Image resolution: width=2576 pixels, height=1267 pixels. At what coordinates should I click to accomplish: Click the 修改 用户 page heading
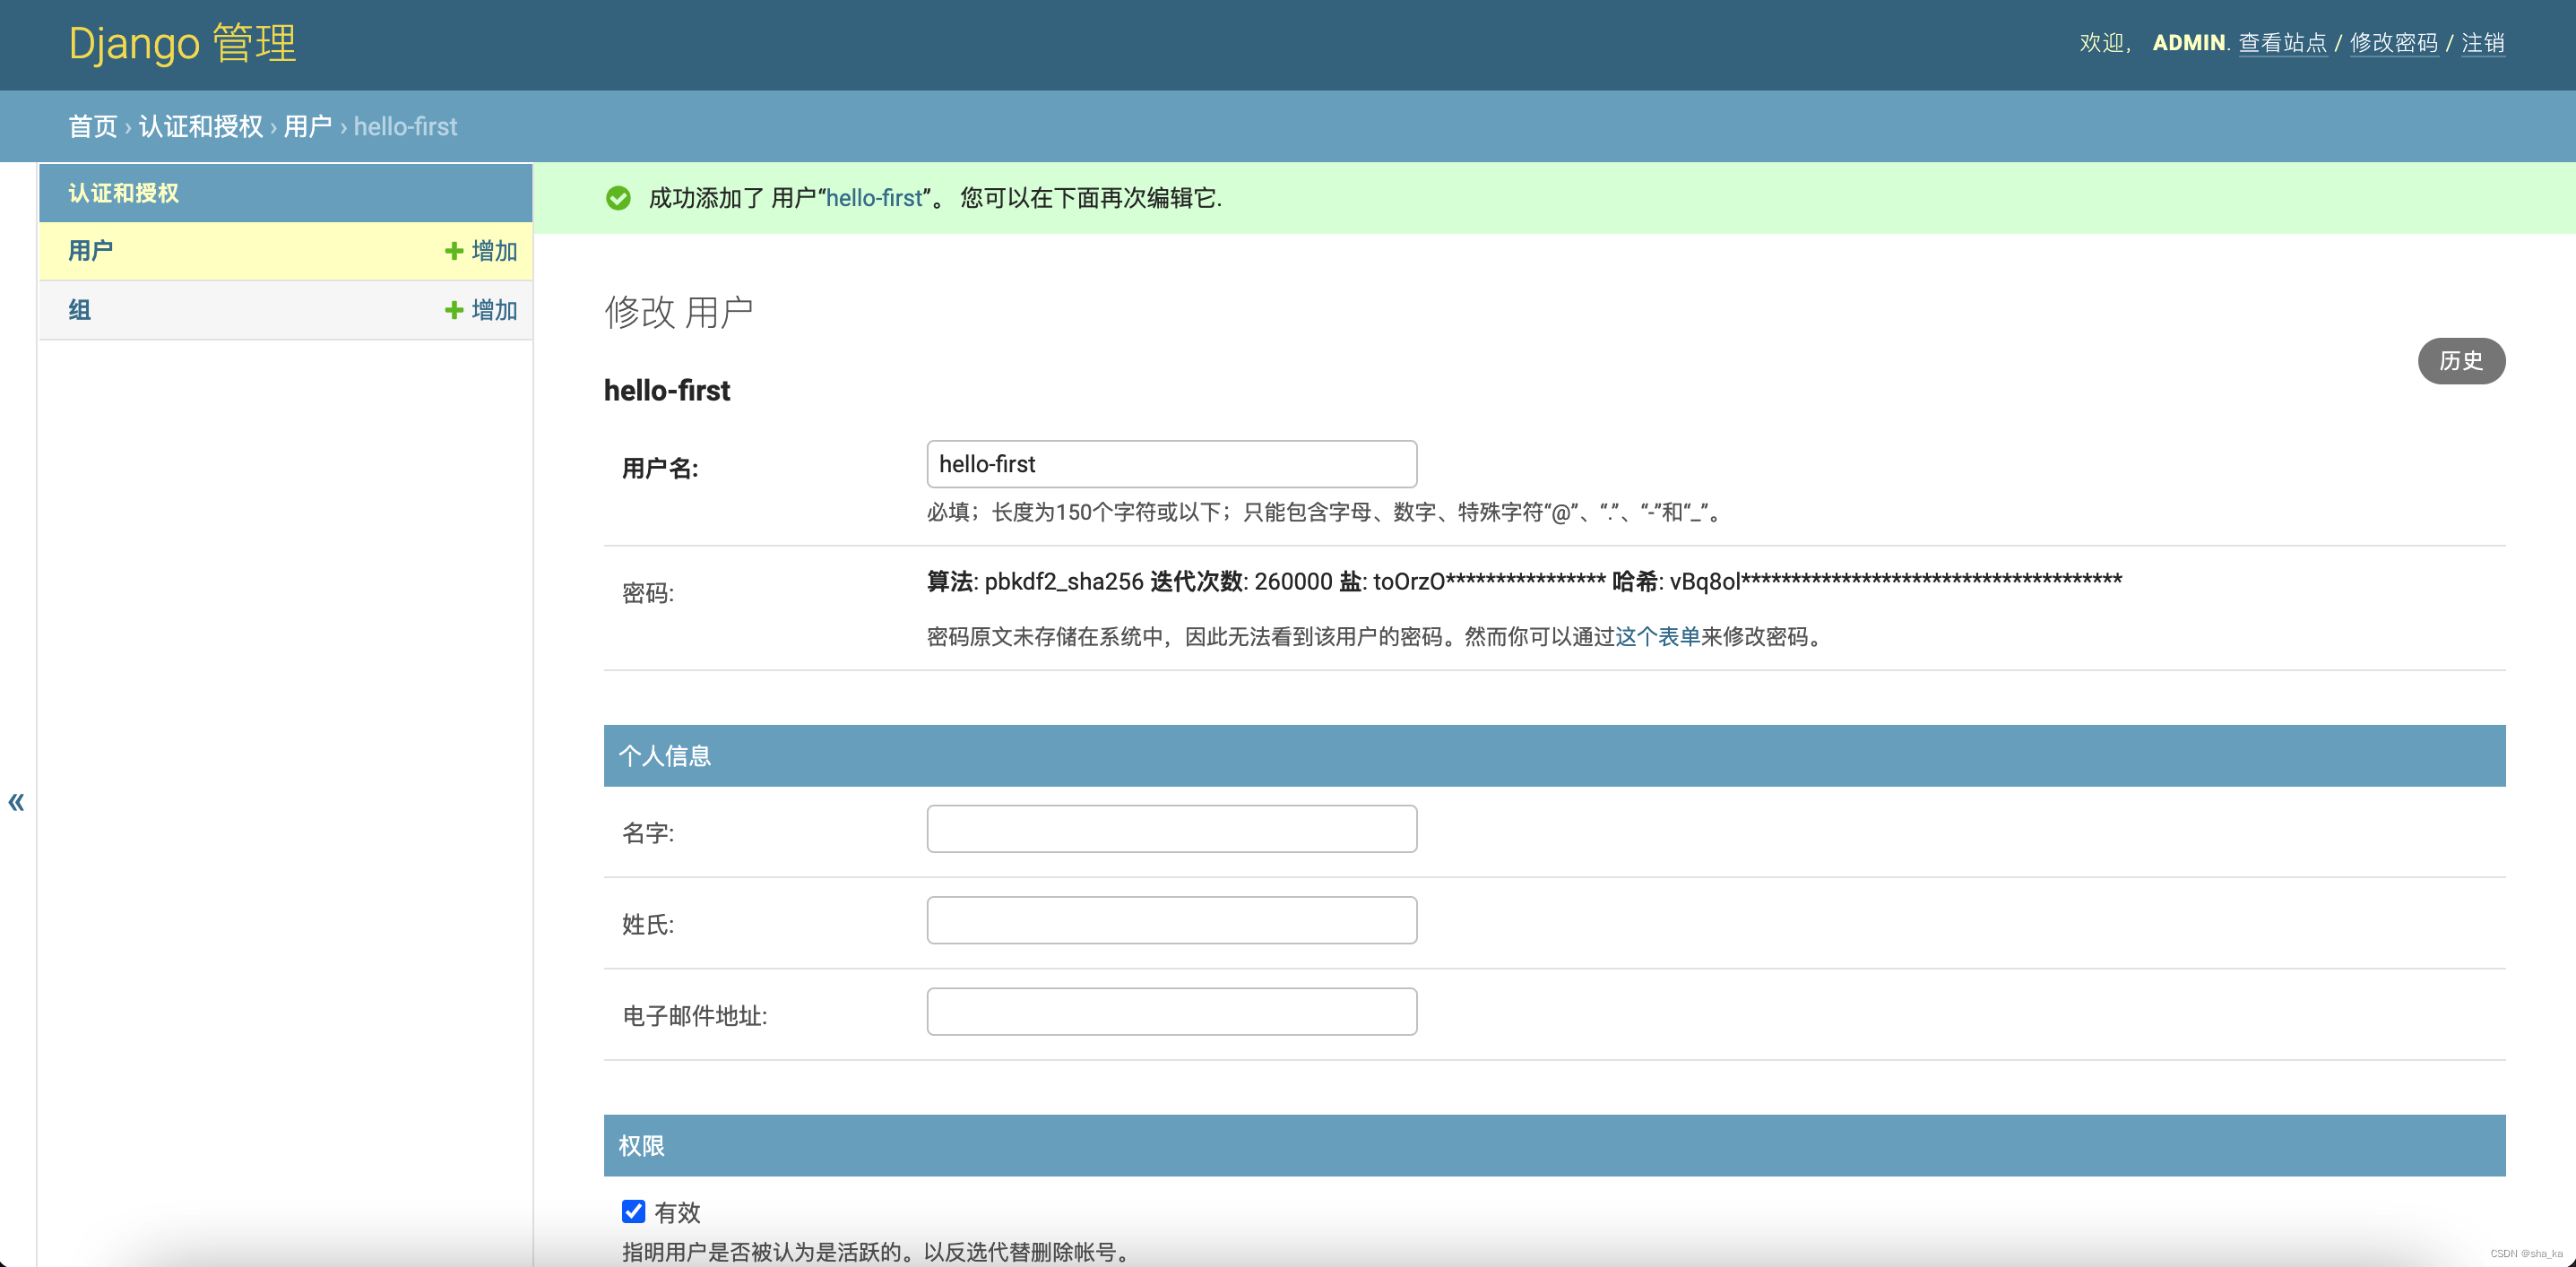tap(678, 312)
